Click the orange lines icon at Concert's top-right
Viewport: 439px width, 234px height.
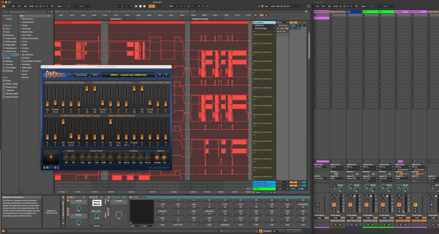point(309,6)
